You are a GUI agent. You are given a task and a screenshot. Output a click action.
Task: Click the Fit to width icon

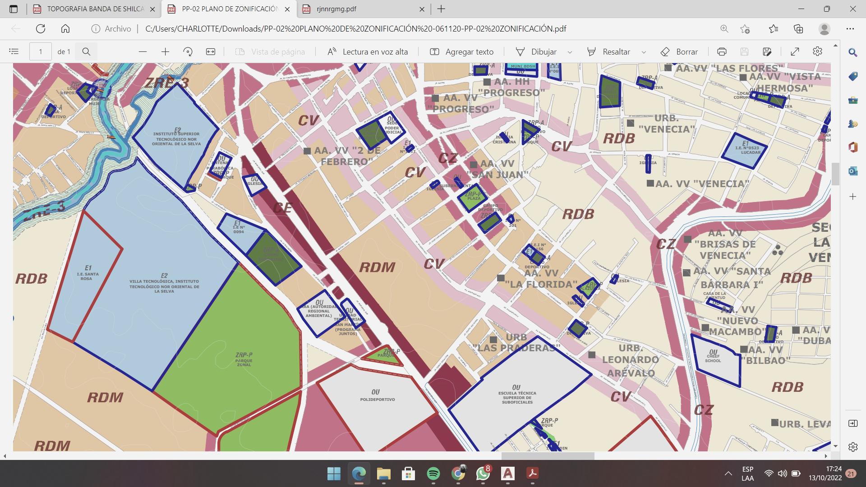pyautogui.click(x=211, y=52)
